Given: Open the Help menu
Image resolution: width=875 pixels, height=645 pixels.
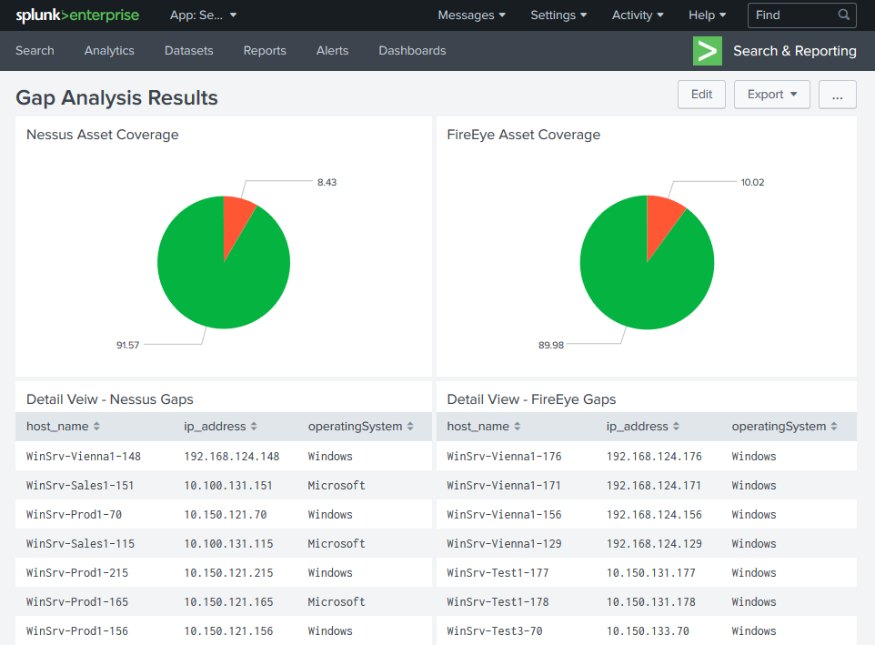Looking at the screenshot, I should coord(707,15).
